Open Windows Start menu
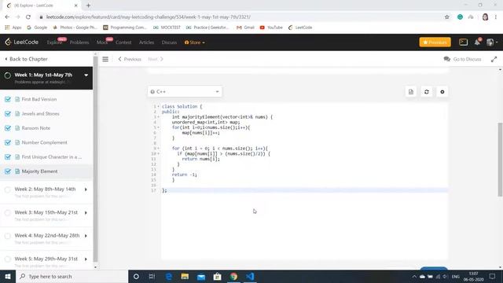Image resolution: width=503 pixels, height=283 pixels. (x=8, y=276)
